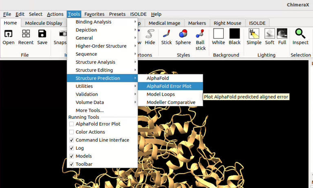Image resolution: width=313 pixels, height=188 pixels.
Task: Expand Binding Analysis submenu
Action: click(x=102, y=22)
